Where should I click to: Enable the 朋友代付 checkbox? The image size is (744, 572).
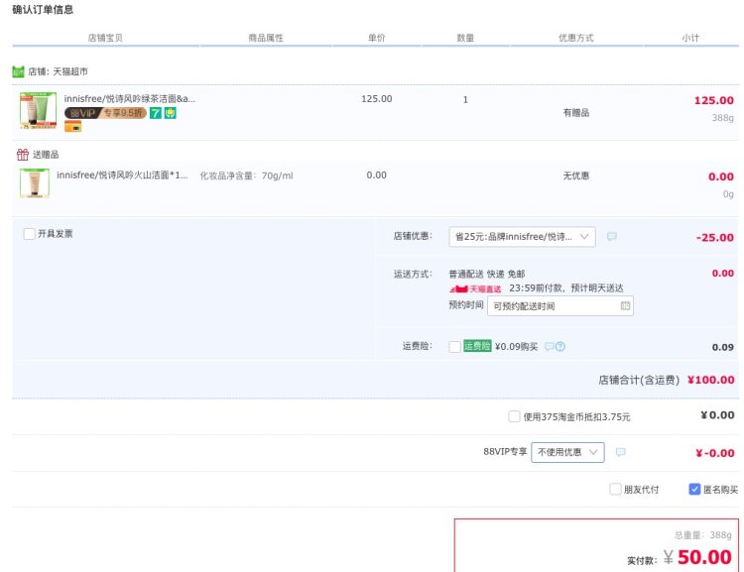click(615, 489)
